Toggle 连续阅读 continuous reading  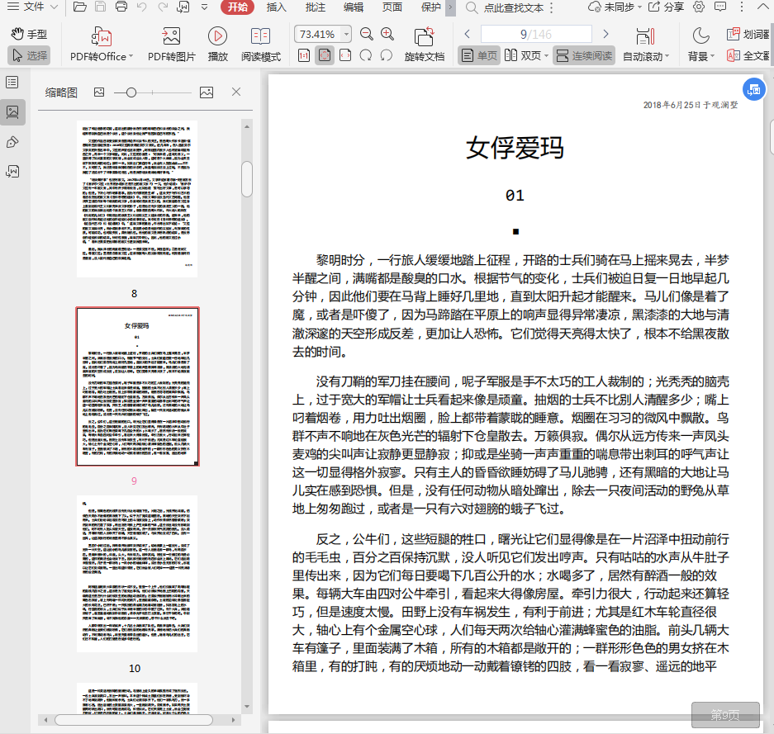[x=584, y=56]
